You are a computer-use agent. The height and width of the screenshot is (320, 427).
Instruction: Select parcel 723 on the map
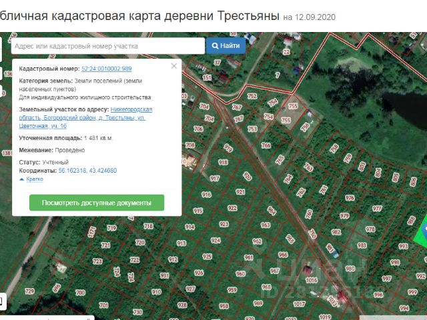tap(97, 261)
